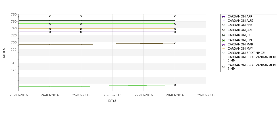Click the 28-03-2016 point on the bottom green line
The image size is (277, 121).
pos(175,85)
